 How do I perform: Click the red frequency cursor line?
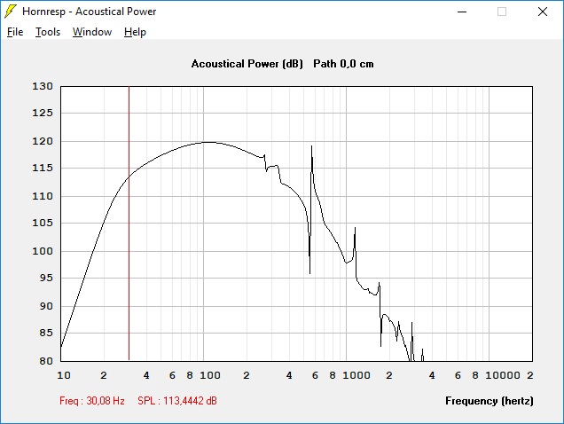[x=129, y=224]
